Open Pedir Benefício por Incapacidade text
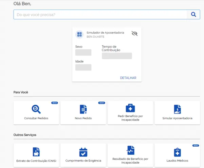 point(130,118)
